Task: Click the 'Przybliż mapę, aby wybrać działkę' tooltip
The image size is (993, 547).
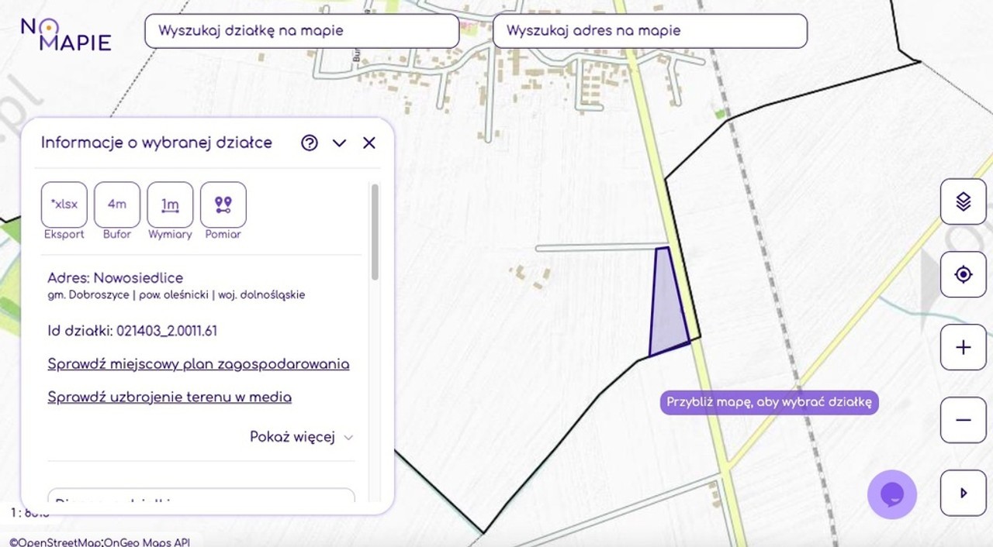Action: click(770, 402)
